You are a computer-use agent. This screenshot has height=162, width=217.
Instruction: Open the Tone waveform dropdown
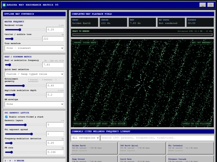34,48
